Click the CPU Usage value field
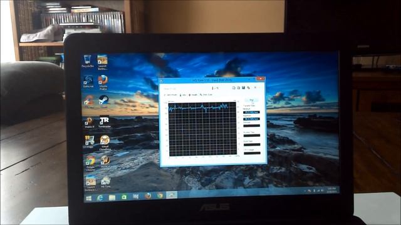The width and height of the screenshot is (401, 225). (252, 153)
